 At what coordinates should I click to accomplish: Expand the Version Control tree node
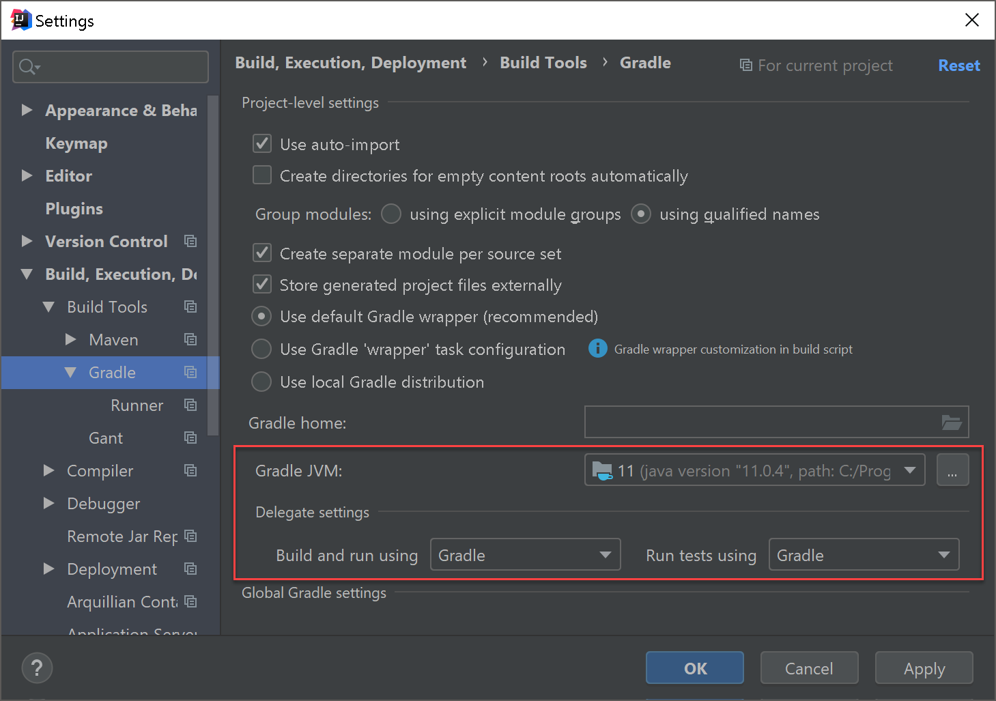tap(27, 241)
